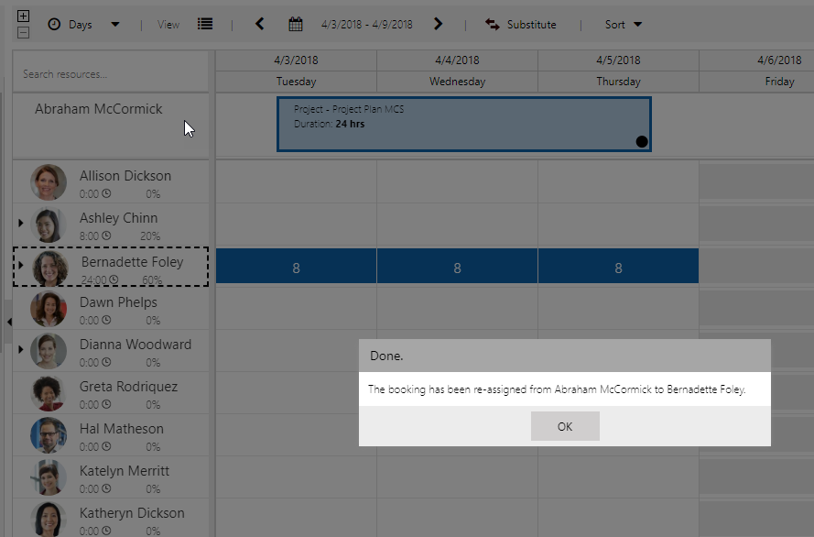The width and height of the screenshot is (814, 537).
Task: Open the Days view dropdown arrow
Action: pos(114,25)
